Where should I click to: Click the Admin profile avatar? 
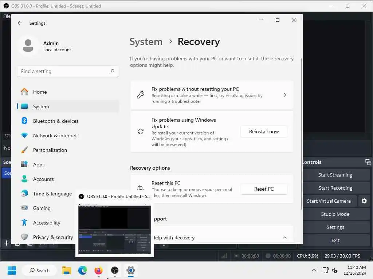click(x=28, y=46)
